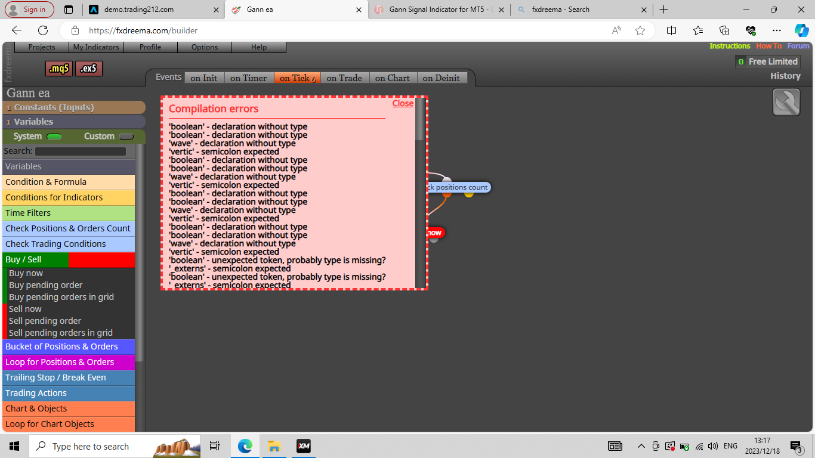Expand the Variables section
The image size is (815, 458).
coord(74,122)
